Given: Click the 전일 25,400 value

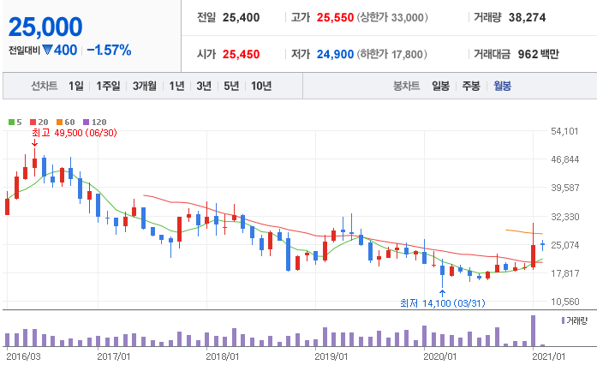Looking at the screenshot, I should [241, 17].
